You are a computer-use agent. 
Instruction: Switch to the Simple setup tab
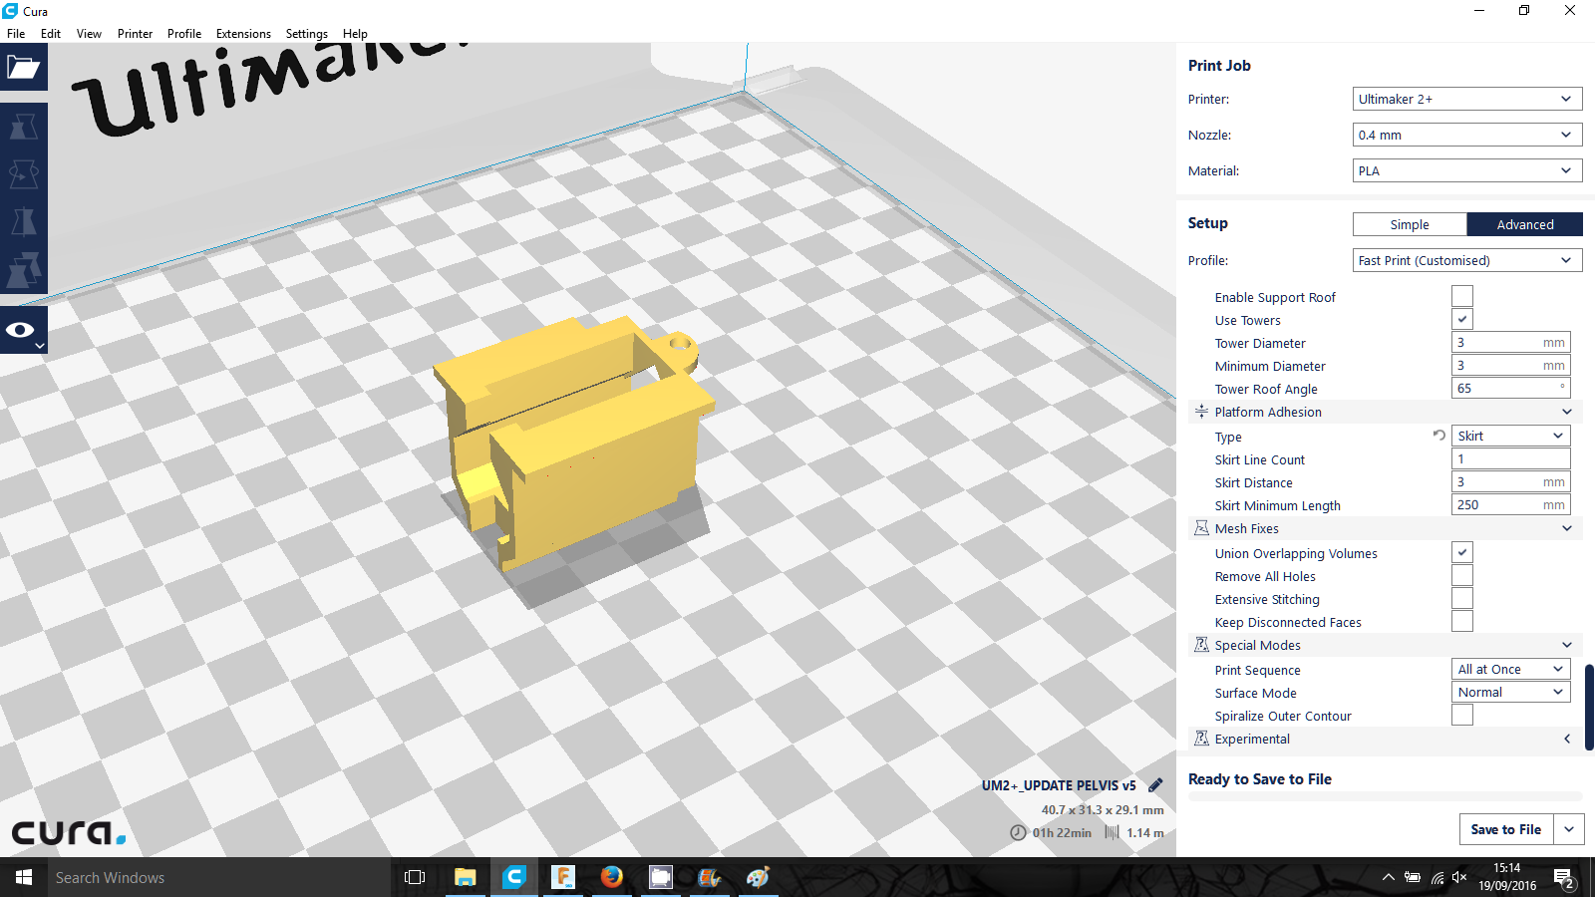point(1410,224)
